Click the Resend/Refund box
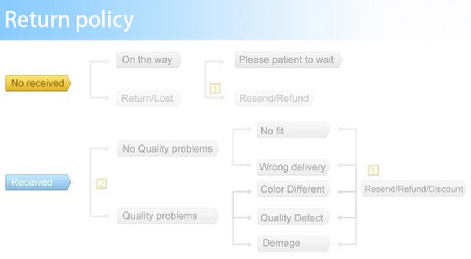The width and height of the screenshot is (471, 259). (x=274, y=98)
